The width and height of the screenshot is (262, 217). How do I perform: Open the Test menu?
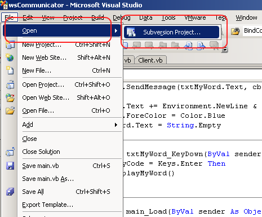[x=221, y=17]
